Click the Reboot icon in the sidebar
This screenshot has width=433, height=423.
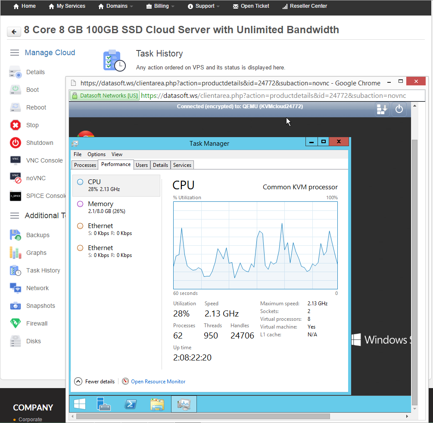tap(16, 107)
